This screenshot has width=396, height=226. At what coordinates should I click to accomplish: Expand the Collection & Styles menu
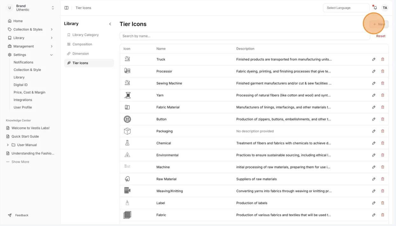[31, 29]
